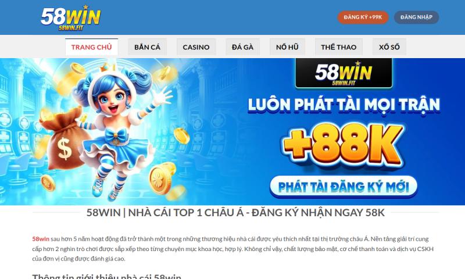465x279 pixels.
Task: Click the ĐĂNG NHẬP button
Action: coord(416,17)
